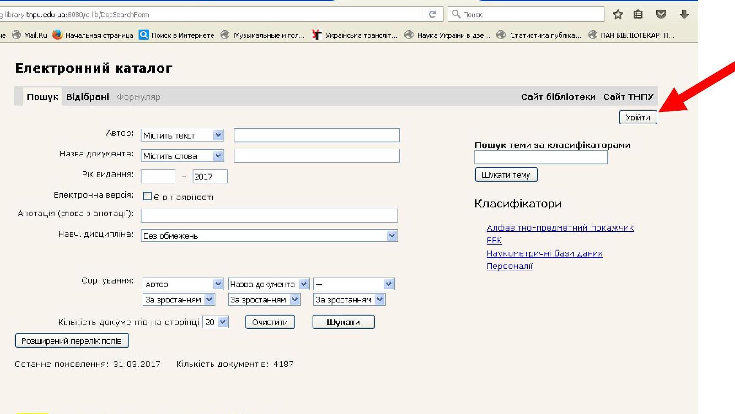Open the Українська транслiт... bookmark
This screenshot has width=735, height=414.
click(x=354, y=35)
